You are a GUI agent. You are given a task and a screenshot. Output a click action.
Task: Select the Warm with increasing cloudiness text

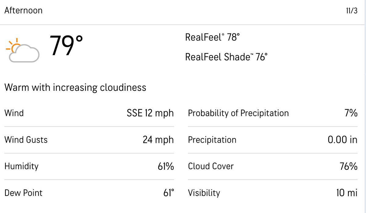click(75, 88)
